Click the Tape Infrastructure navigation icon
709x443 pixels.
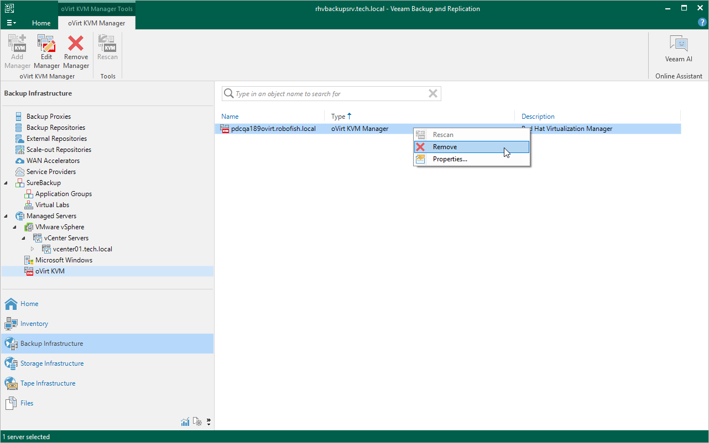(11, 383)
